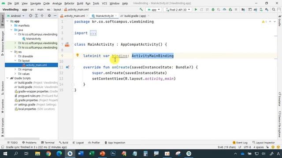Click the UTF-8 encoding status entry

click(247, 147)
